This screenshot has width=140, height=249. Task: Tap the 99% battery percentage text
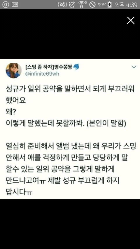tap(102, 5)
